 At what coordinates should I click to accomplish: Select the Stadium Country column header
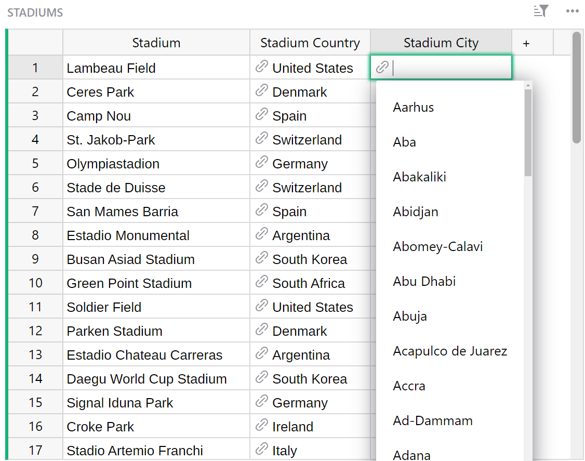pyautogui.click(x=310, y=42)
